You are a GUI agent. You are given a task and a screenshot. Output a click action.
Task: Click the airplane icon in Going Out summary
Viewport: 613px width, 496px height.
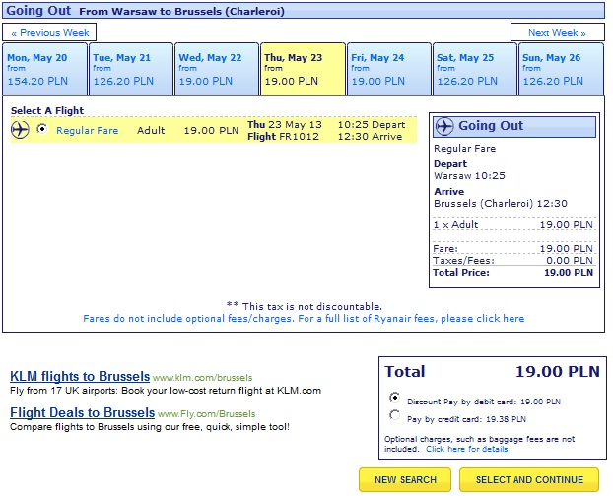(x=444, y=126)
